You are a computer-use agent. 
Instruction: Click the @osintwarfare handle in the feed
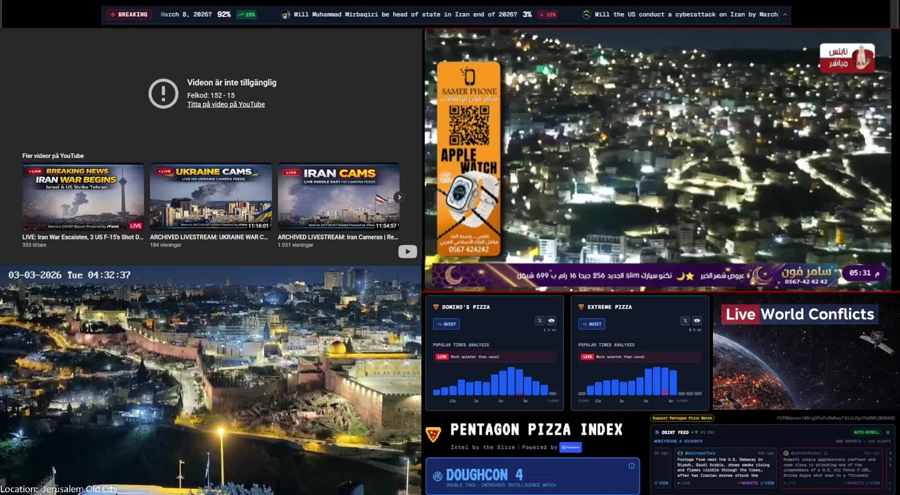pyautogui.click(x=700, y=453)
